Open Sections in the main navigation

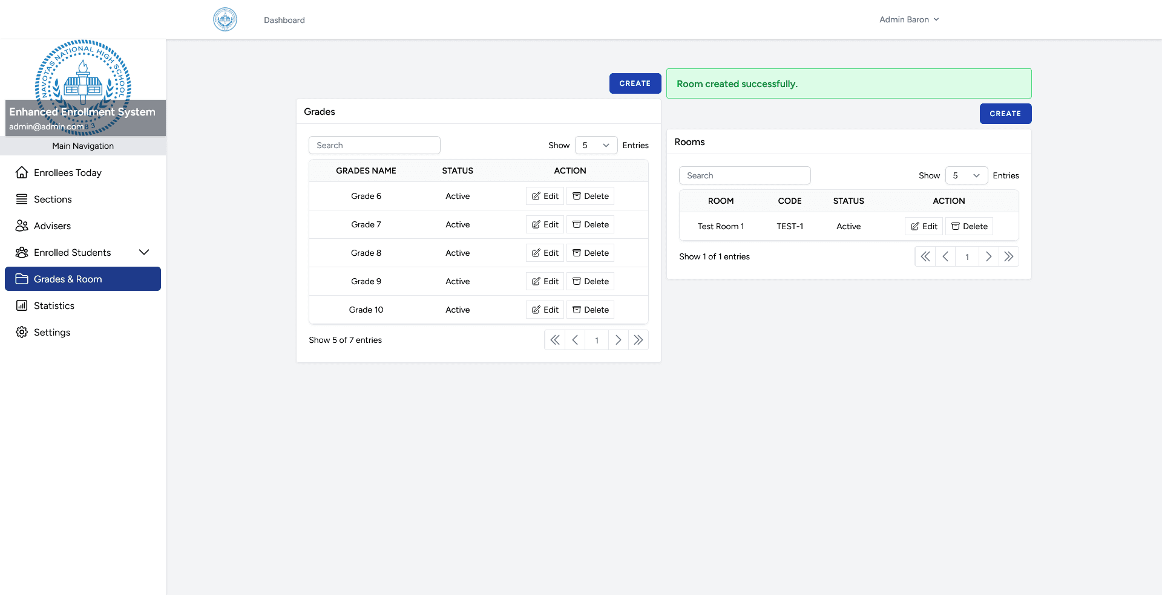pos(53,199)
